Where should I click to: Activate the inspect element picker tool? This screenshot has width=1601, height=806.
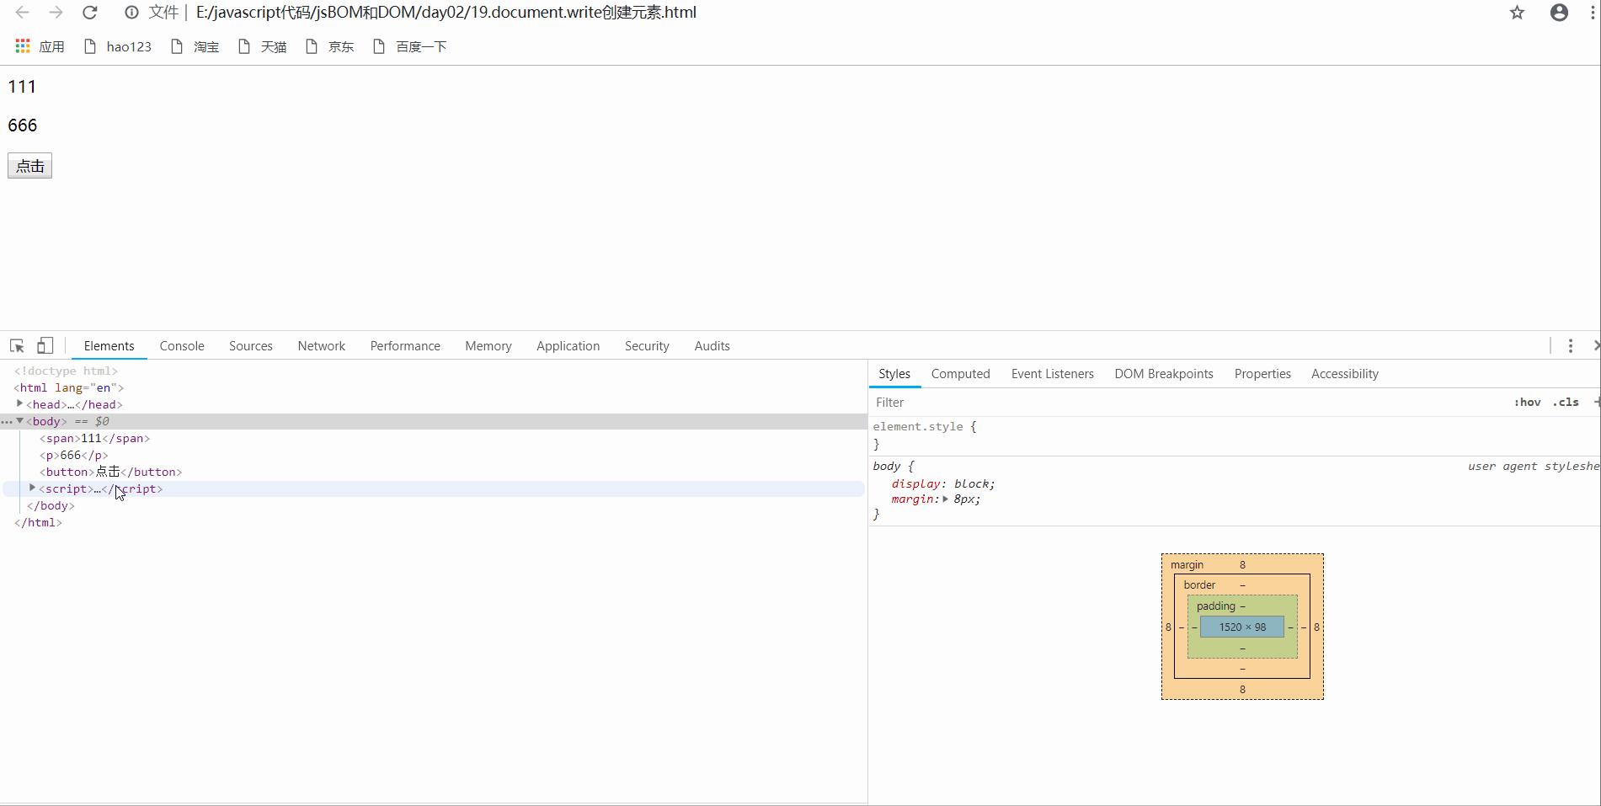tap(17, 346)
